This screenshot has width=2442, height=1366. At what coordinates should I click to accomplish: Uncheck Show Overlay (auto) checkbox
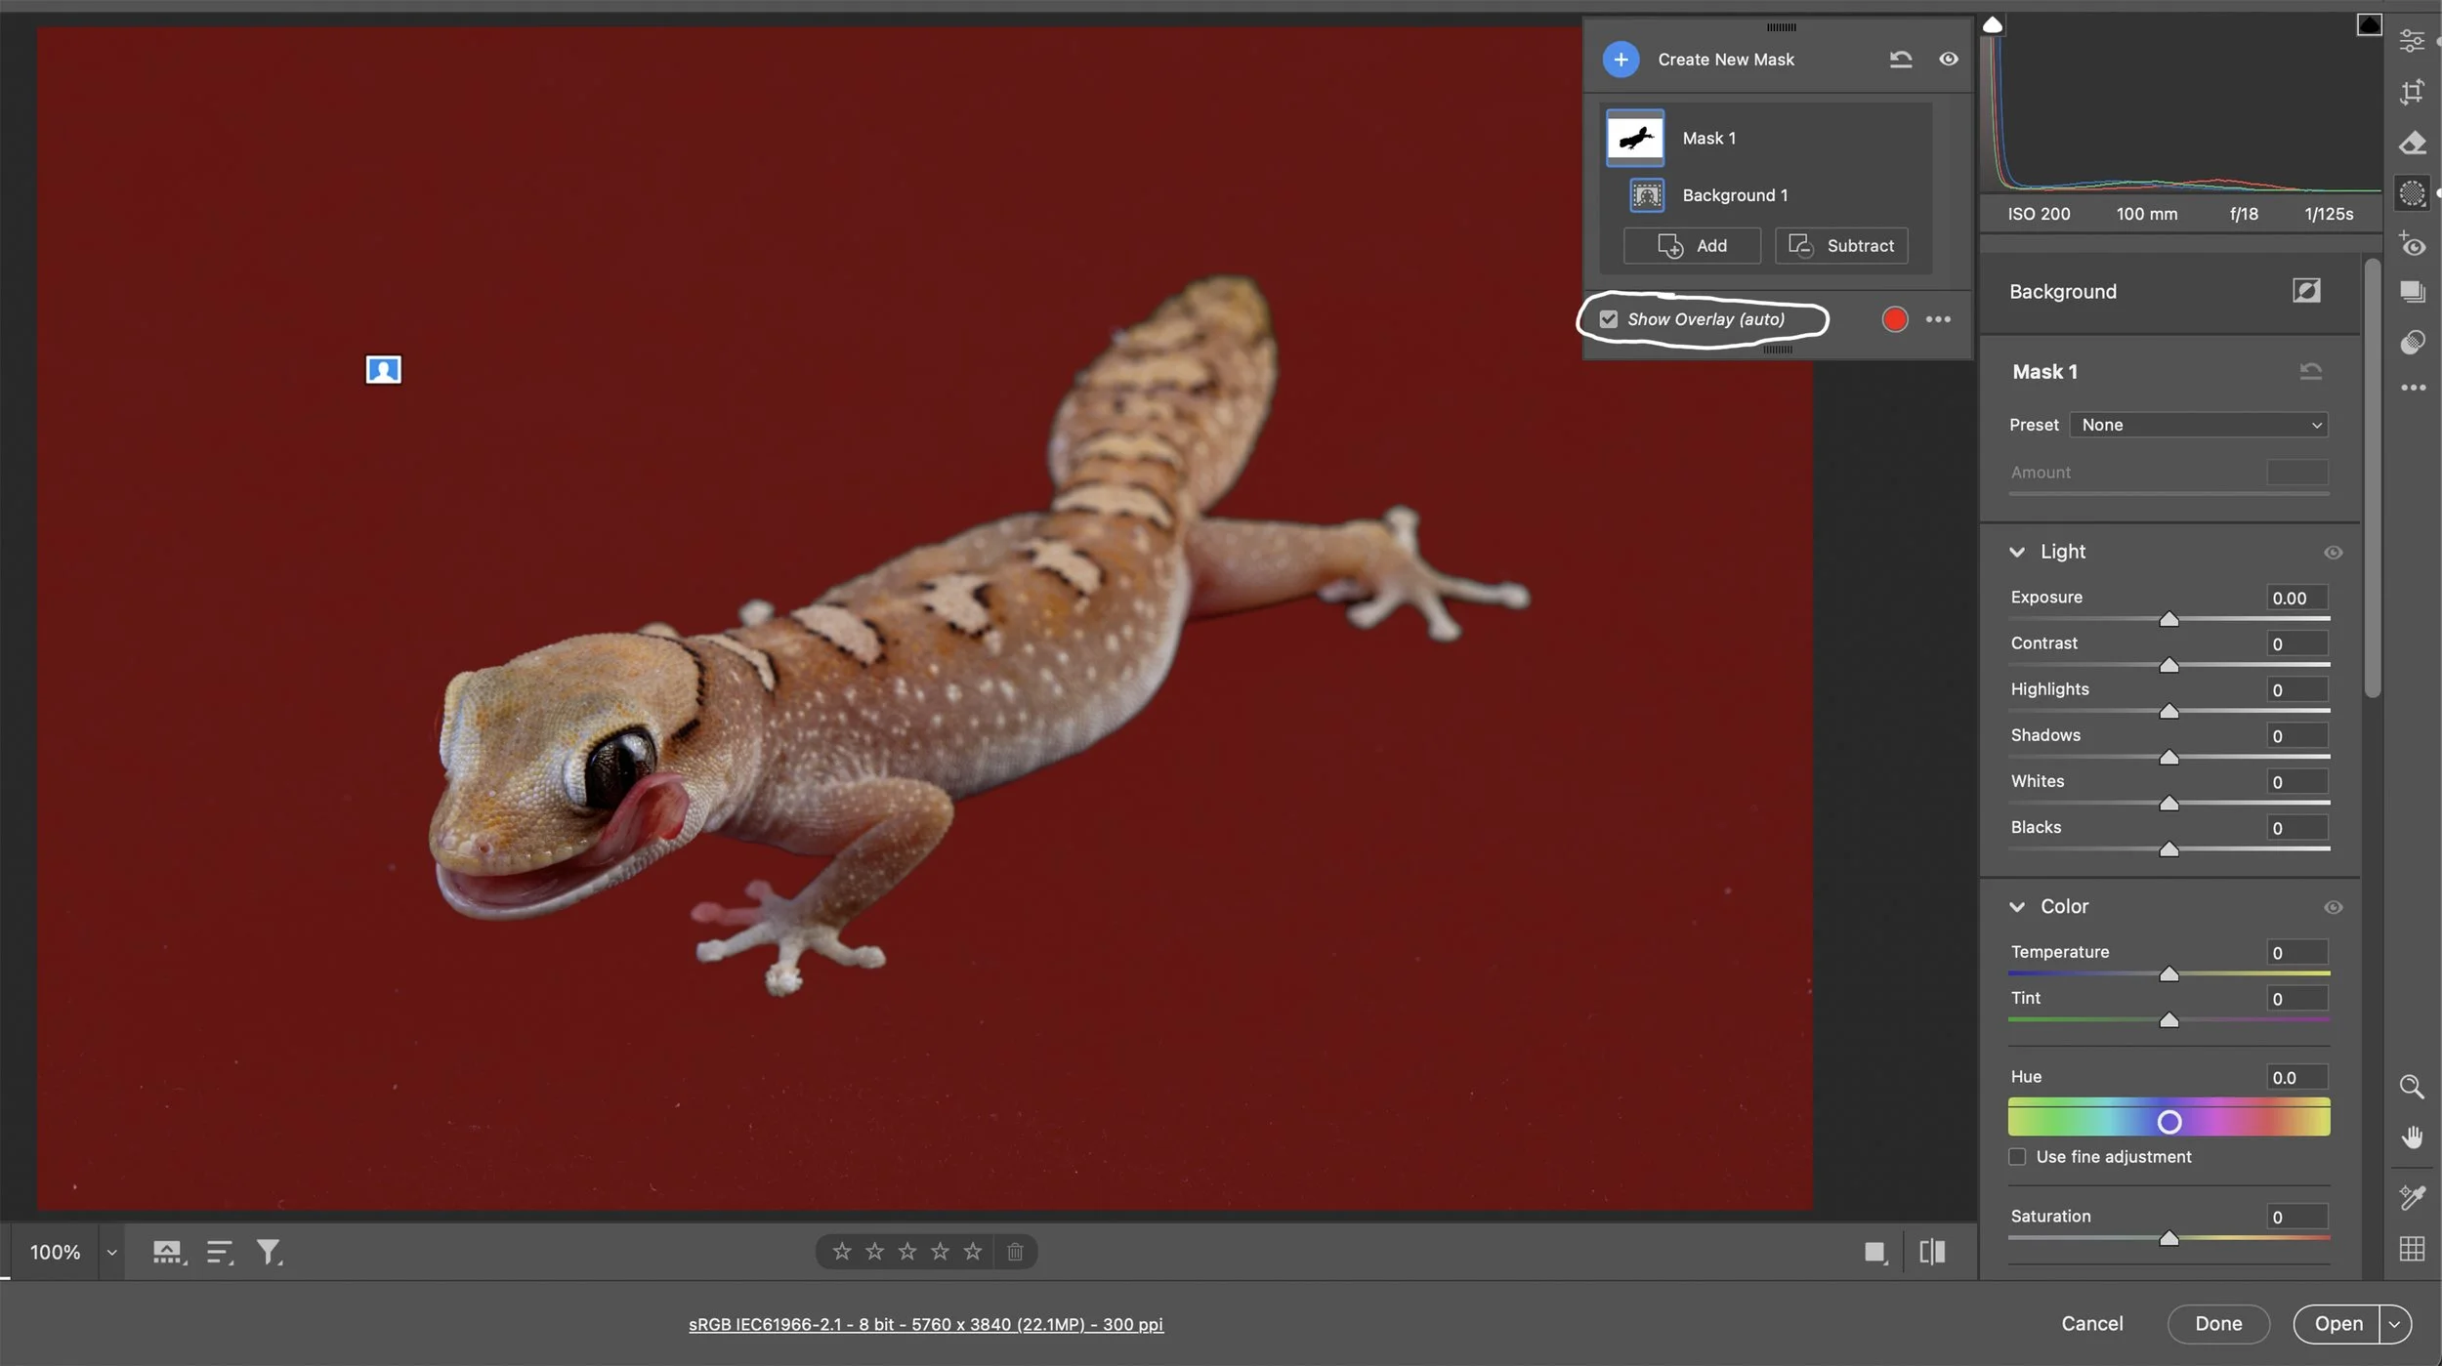[x=1609, y=319]
